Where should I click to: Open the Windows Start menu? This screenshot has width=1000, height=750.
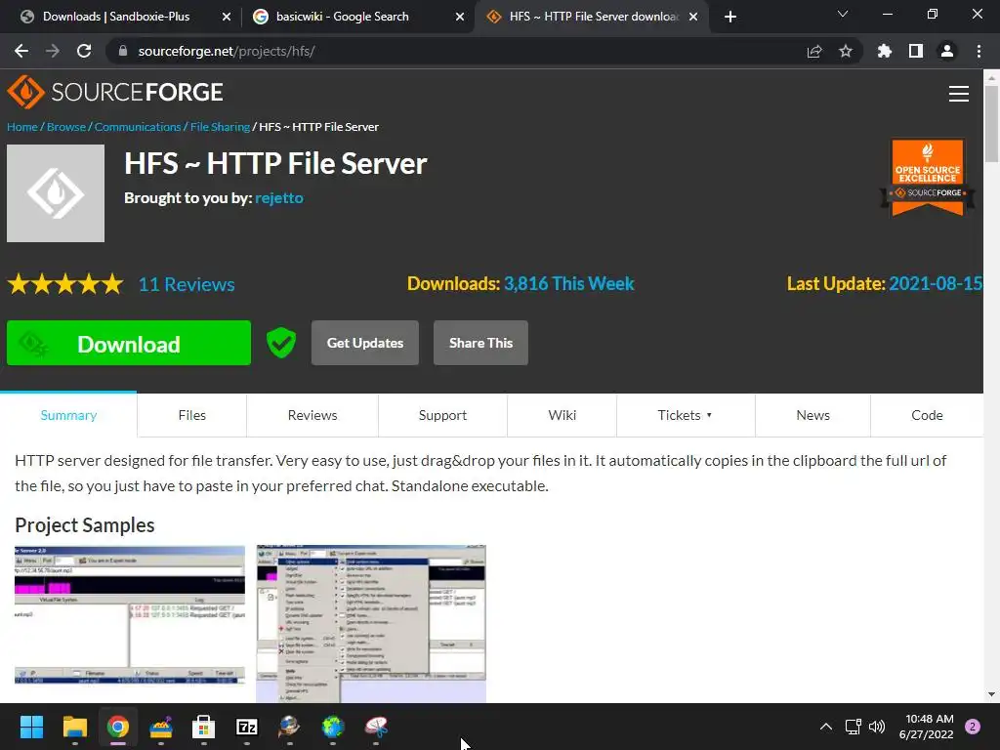point(31,727)
